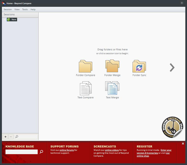Viewport: 187px width, 165px height.
Task: Run Knowledge Base search magnifier icon
Action: pyautogui.click(x=41, y=152)
